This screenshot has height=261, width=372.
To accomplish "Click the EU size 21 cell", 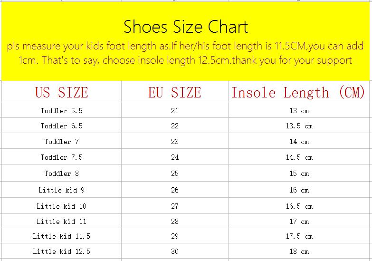I will [x=174, y=111].
